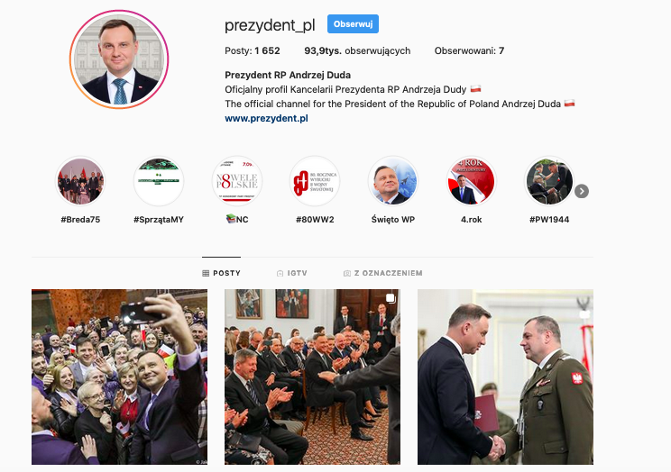Open the #80WW2 story highlight
Screen dimensions: 671x472
click(315, 181)
